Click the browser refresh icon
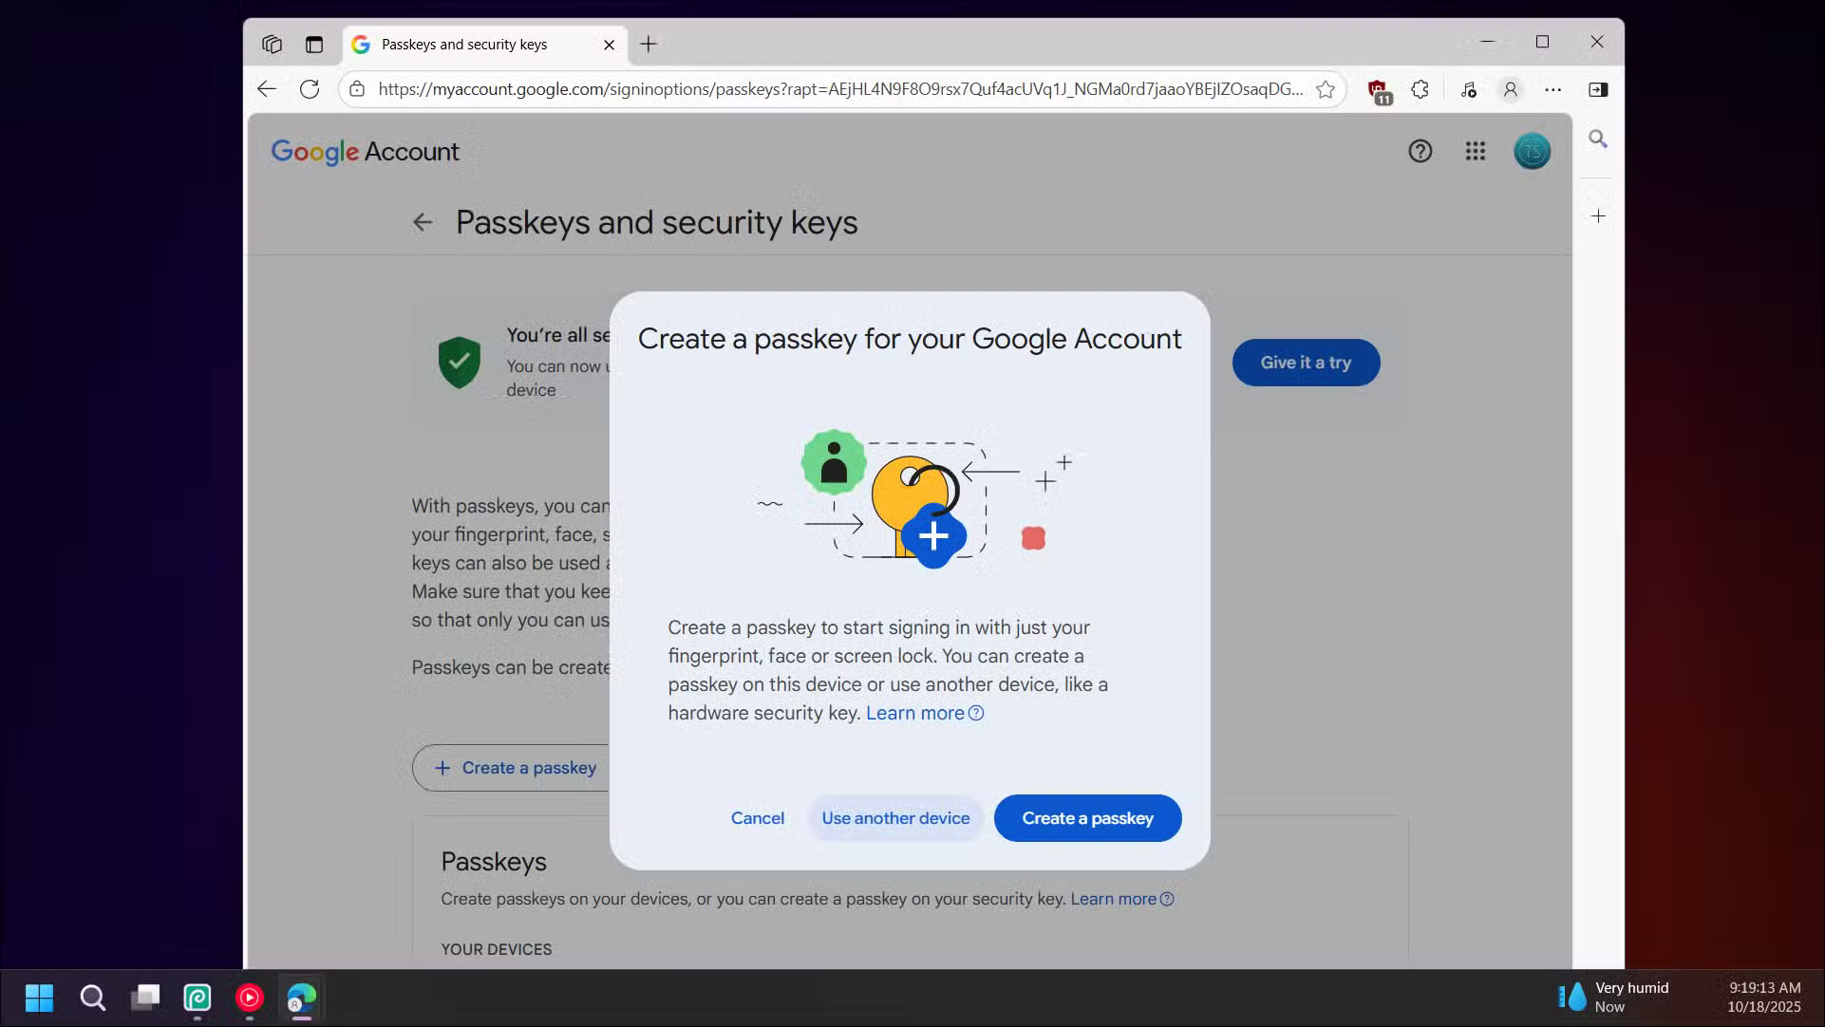1825x1027 pixels. click(310, 89)
